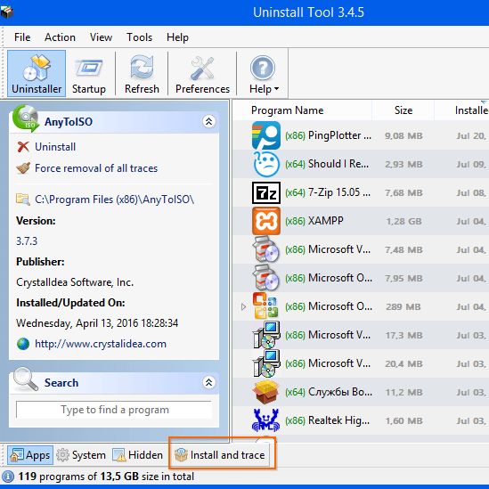489x489 pixels.
Task: Click the folder icon beside install path
Action: [23, 200]
